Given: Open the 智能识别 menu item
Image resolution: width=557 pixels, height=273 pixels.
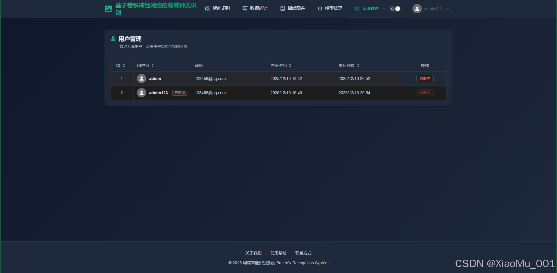Looking at the screenshot, I should click(x=218, y=8).
